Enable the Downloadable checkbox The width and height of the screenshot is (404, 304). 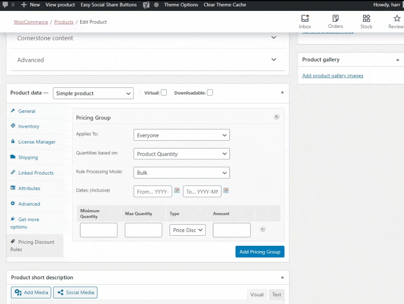(210, 93)
